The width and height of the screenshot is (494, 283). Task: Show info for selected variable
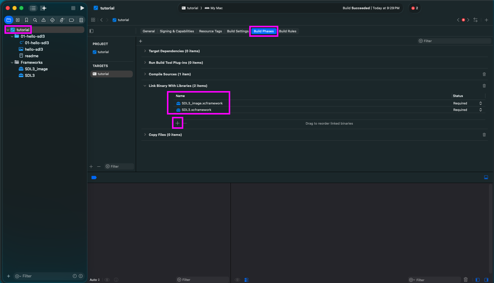(x=116, y=280)
